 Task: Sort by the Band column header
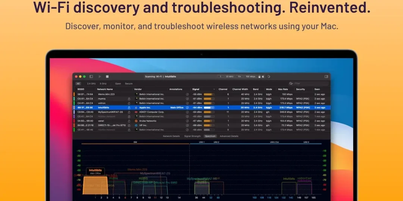[x=256, y=89]
